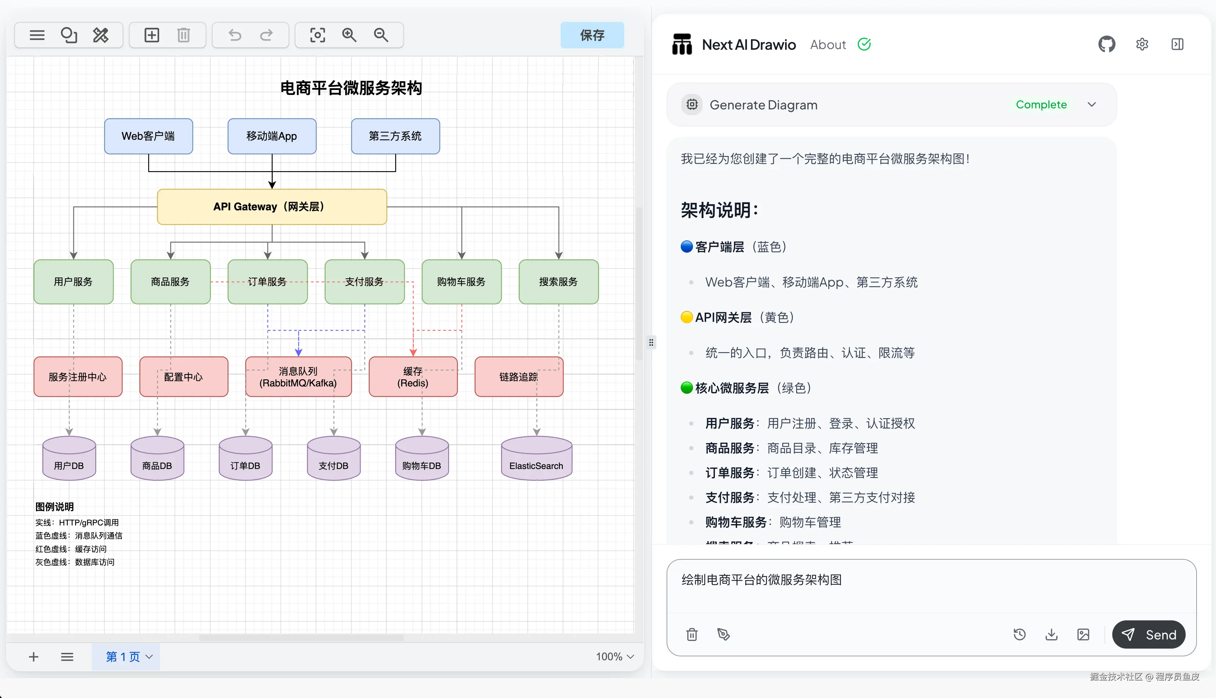The image size is (1216, 698).
Task: Collapse the chat side panel
Action: pos(1177,44)
